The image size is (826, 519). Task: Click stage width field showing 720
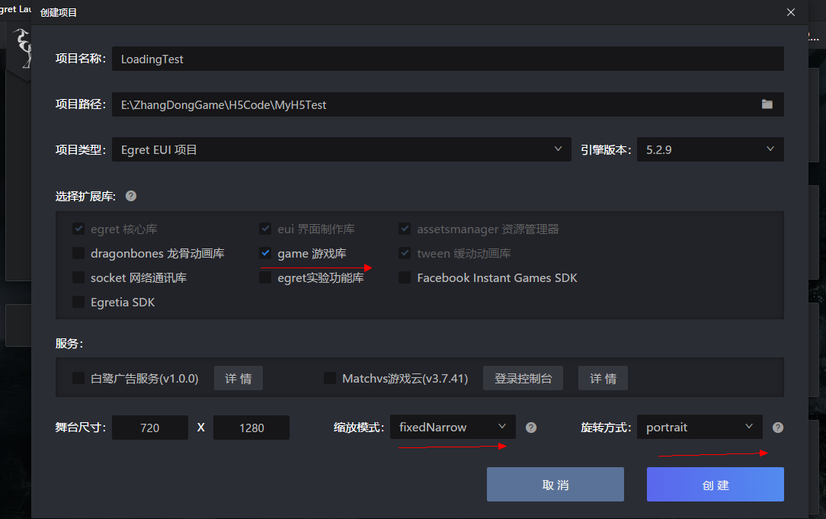pyautogui.click(x=150, y=428)
